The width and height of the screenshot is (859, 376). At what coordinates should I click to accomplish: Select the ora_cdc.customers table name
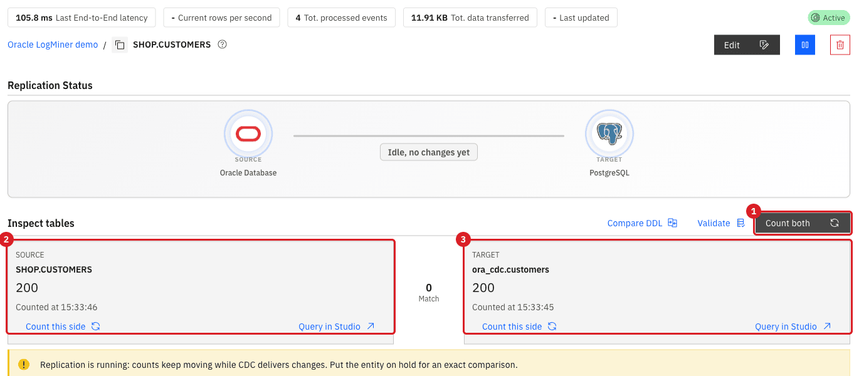tap(510, 269)
